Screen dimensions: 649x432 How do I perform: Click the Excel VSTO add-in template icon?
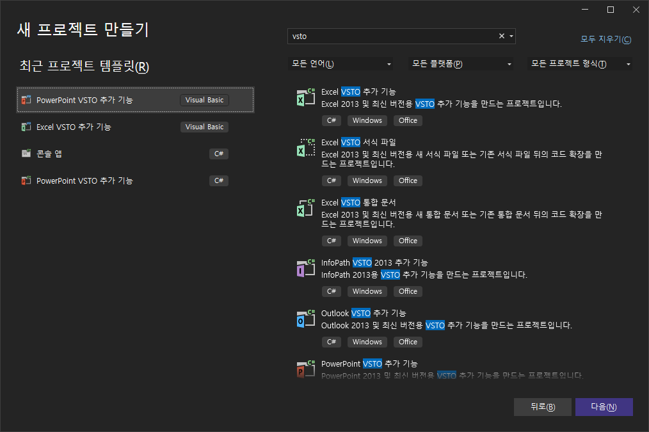pos(306,97)
